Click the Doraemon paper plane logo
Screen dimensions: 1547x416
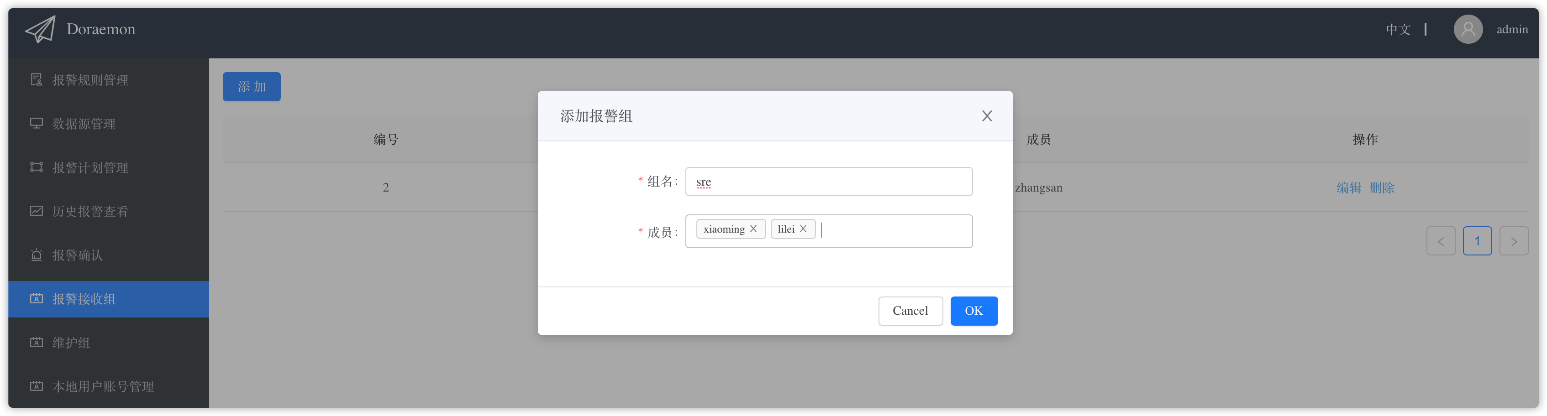41,28
